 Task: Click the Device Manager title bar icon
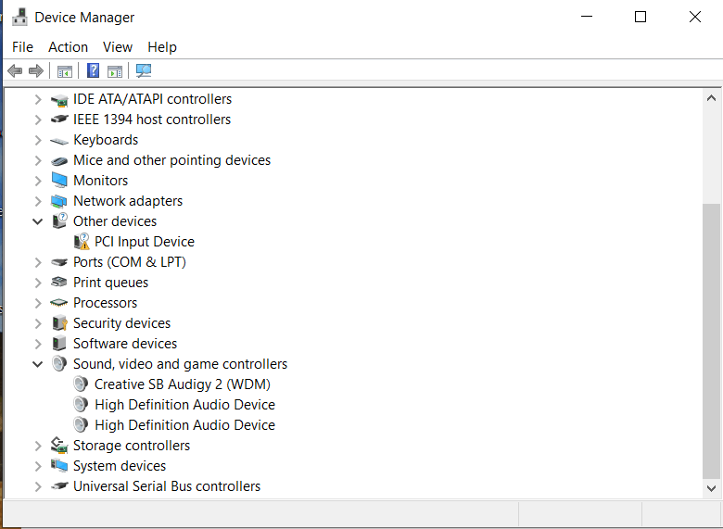click(x=19, y=17)
